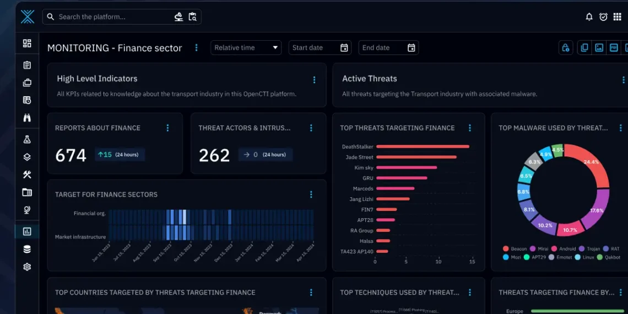Open Settings gear icon in sidebar
This screenshot has width=628, height=314.
coord(27,267)
